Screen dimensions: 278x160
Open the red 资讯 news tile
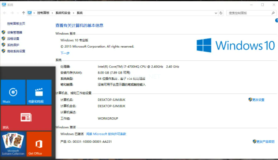tap(26, 118)
